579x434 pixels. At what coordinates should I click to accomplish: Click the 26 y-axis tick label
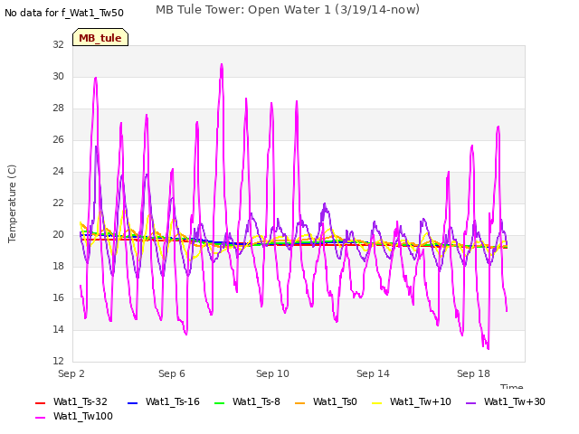pyautogui.click(x=58, y=140)
